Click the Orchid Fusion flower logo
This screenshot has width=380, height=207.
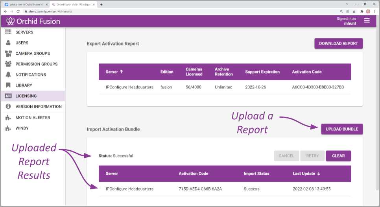click(x=10, y=21)
